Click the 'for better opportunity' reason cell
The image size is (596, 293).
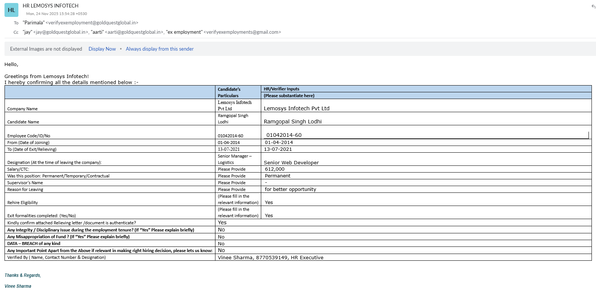tap(290, 189)
